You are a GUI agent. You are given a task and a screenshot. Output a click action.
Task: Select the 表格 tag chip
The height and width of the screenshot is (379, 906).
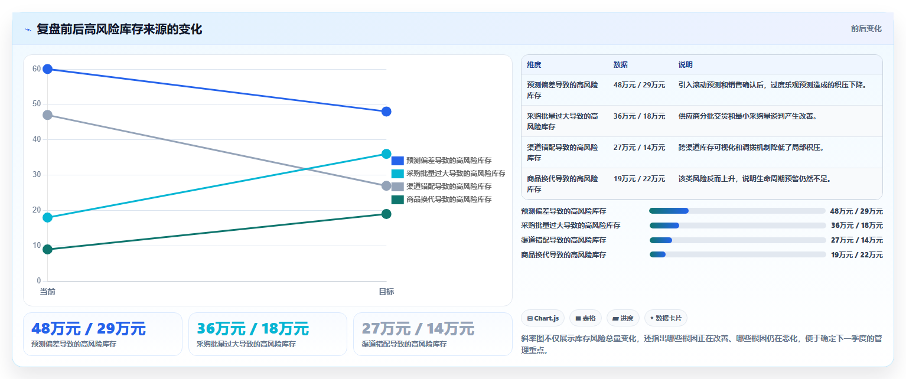coord(585,318)
